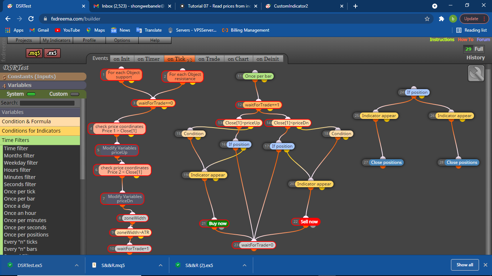The image size is (492, 276).
Task: Switch to the on Chart event tab
Action: coord(238,59)
